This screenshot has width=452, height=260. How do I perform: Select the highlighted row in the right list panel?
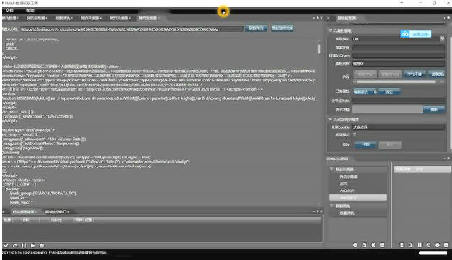click(422, 169)
